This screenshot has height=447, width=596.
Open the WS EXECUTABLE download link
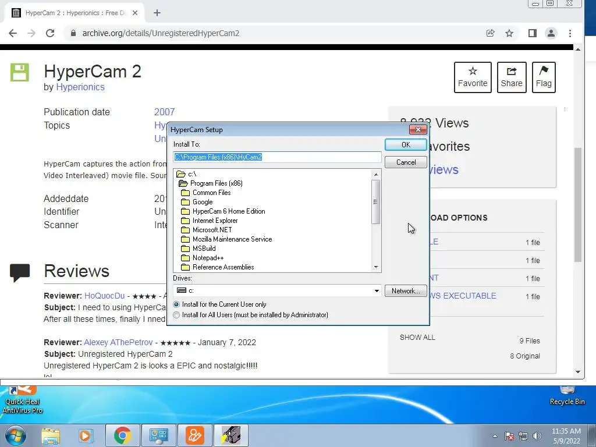click(x=463, y=296)
